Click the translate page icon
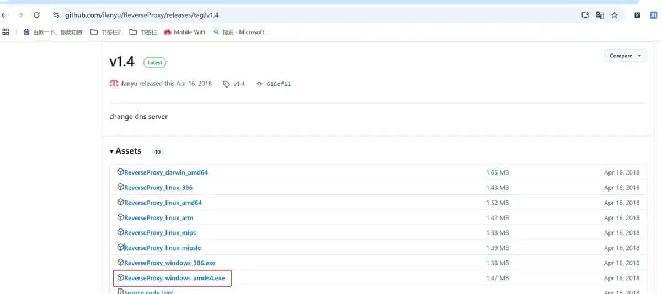This screenshot has width=662, height=294. click(600, 15)
